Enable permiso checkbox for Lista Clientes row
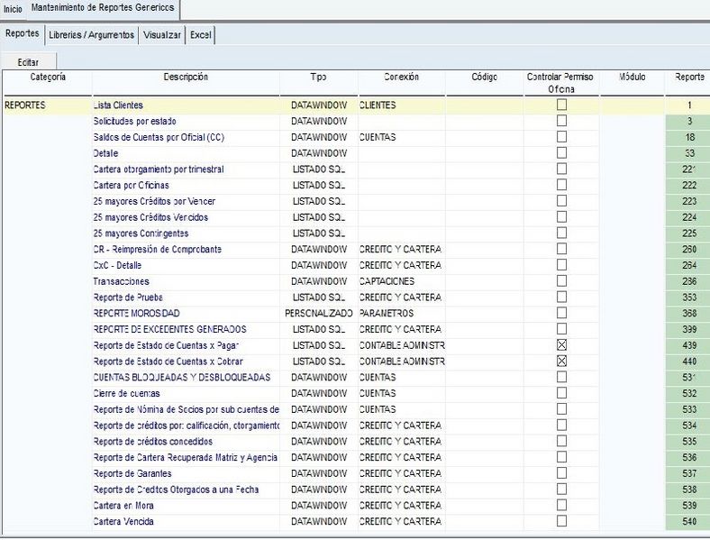The width and height of the screenshot is (710, 540). click(561, 105)
